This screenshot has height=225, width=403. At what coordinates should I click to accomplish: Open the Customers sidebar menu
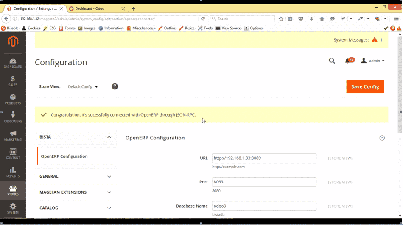13,117
